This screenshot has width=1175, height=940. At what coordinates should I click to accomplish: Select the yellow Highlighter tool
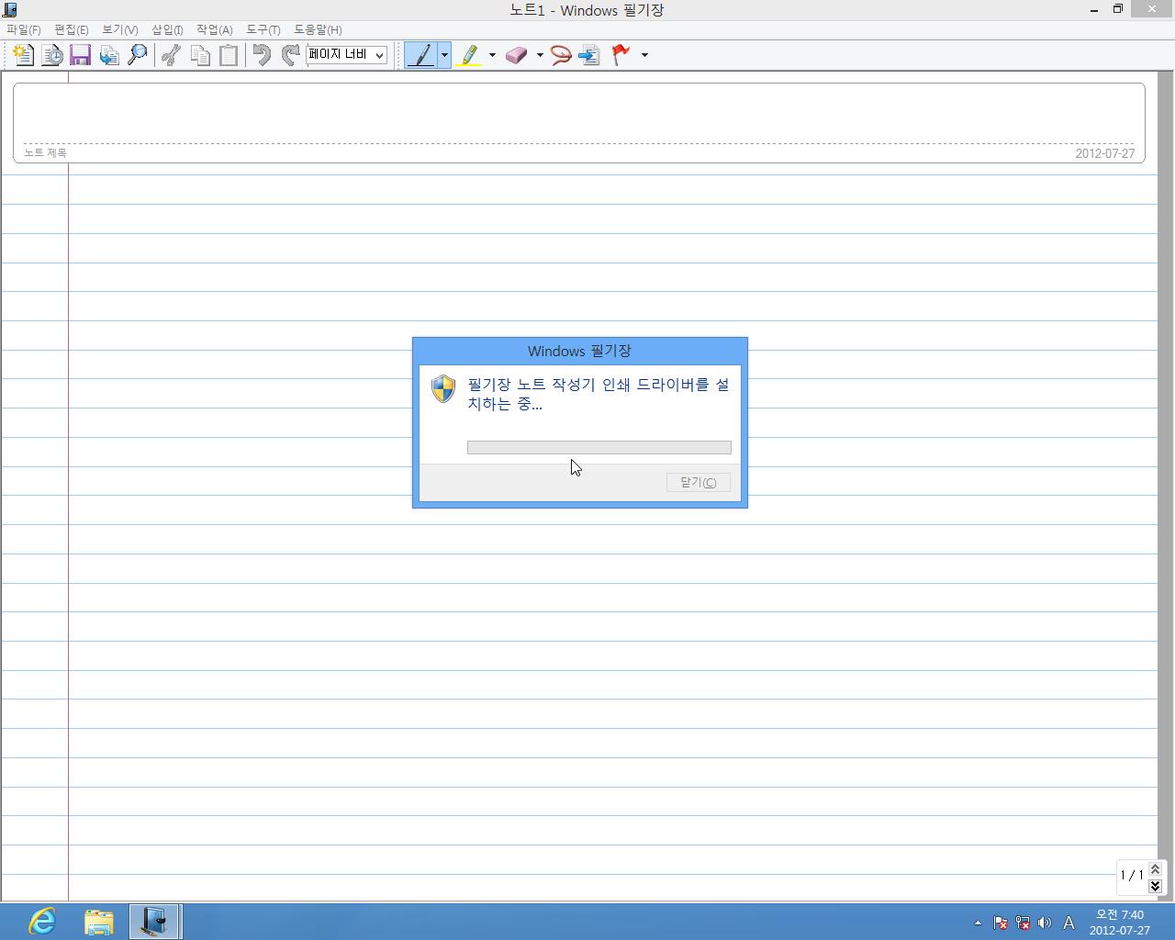pos(469,55)
